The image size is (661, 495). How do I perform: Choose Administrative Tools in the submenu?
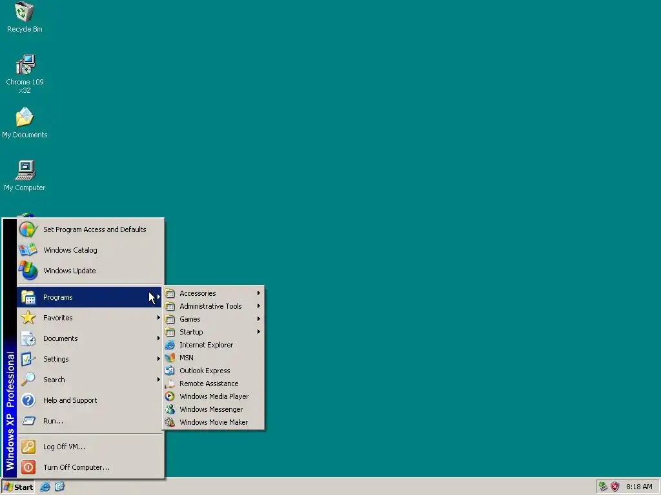[x=213, y=306]
